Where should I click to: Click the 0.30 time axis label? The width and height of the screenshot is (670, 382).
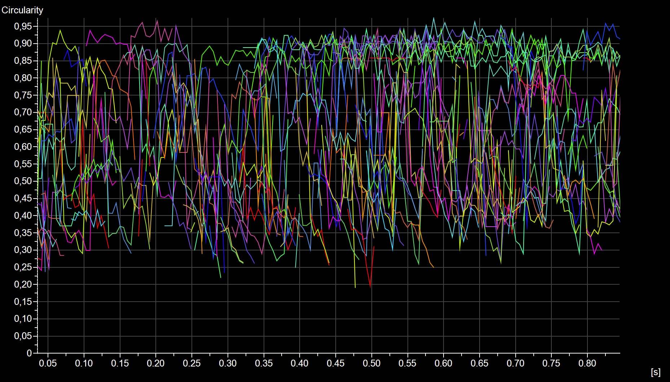coord(228,363)
